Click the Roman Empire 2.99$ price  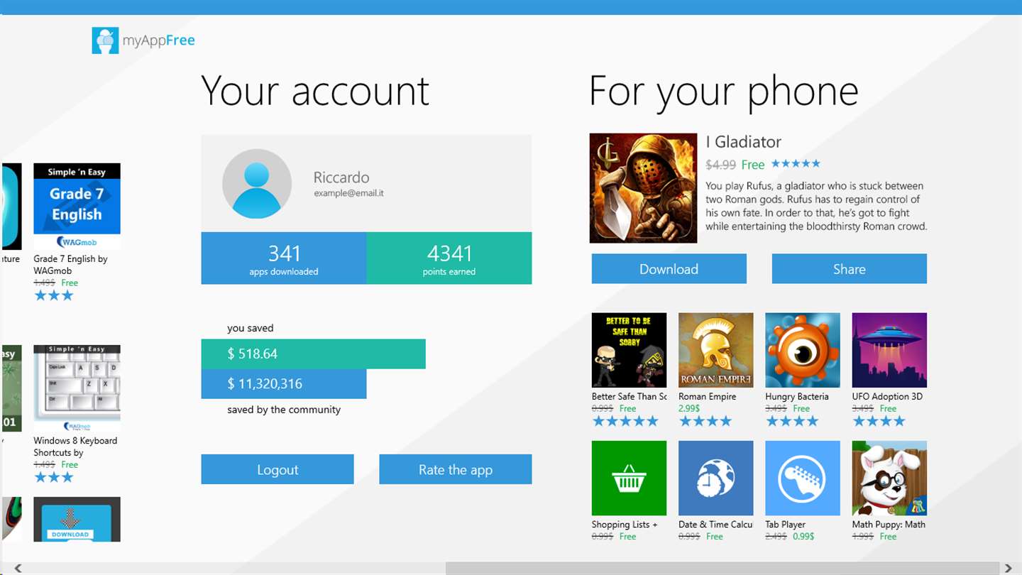[689, 408]
